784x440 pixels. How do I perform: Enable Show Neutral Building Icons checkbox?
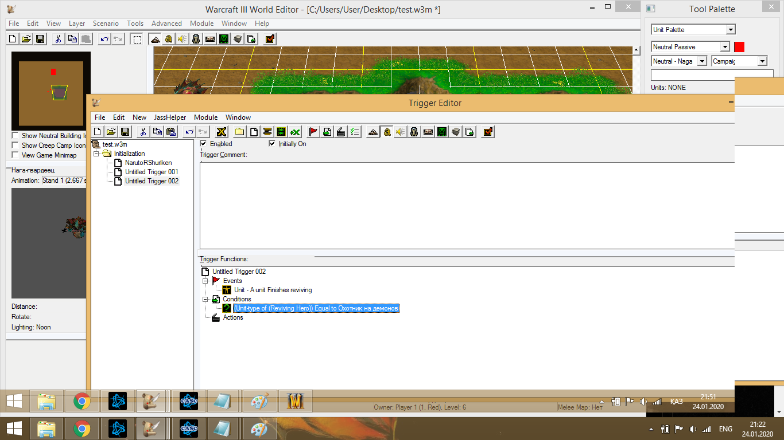click(15, 136)
